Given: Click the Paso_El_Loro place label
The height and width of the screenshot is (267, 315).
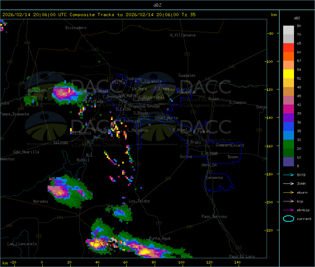Looking at the screenshot, I should point(242,256).
